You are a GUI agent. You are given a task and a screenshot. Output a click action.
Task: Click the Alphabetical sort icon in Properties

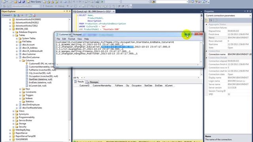tap(211, 20)
